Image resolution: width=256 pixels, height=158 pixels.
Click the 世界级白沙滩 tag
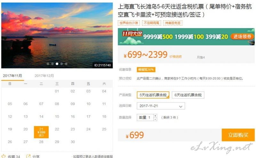(129, 23)
